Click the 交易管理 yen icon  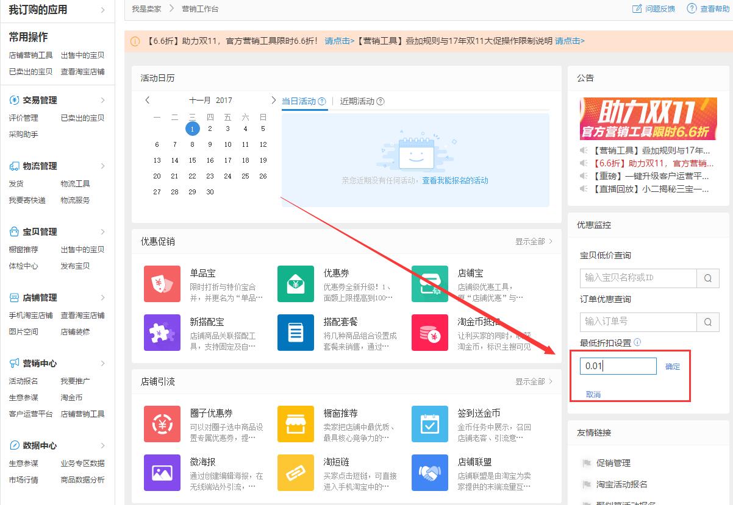pos(15,100)
